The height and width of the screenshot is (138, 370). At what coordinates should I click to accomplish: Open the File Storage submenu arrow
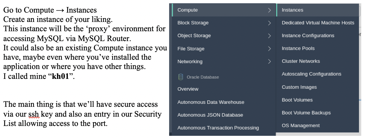[x=270, y=49]
